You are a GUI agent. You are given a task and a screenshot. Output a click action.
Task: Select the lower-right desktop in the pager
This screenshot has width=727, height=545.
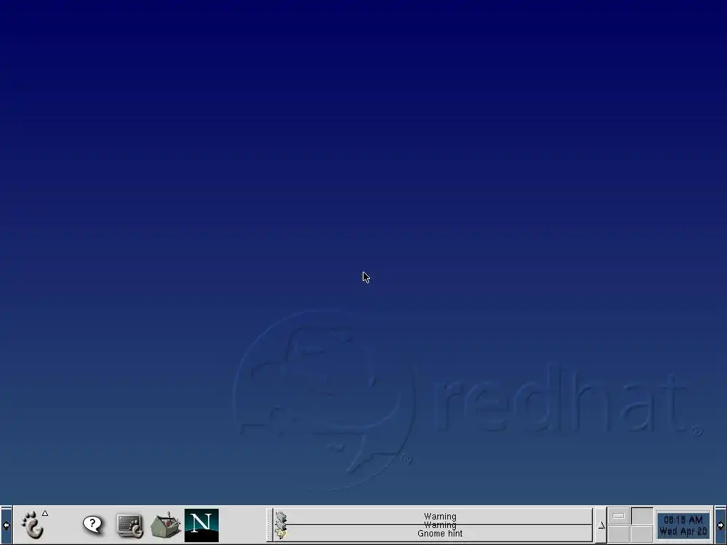[642, 534]
